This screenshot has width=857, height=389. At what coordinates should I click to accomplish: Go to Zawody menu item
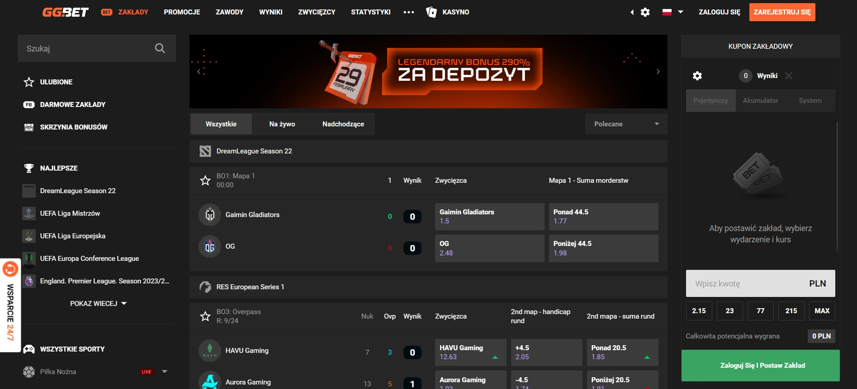230,12
